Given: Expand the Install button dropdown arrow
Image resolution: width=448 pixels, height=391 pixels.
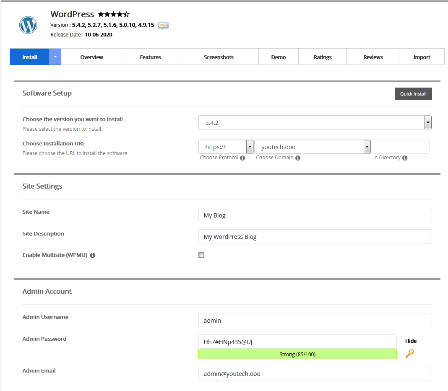Looking at the screenshot, I should [55, 57].
